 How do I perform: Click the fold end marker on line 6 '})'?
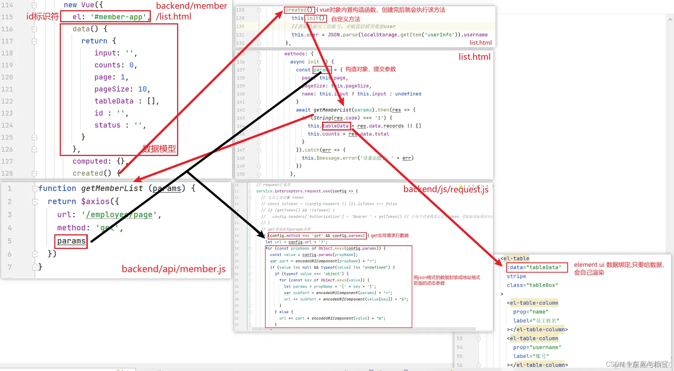[x=35, y=254]
